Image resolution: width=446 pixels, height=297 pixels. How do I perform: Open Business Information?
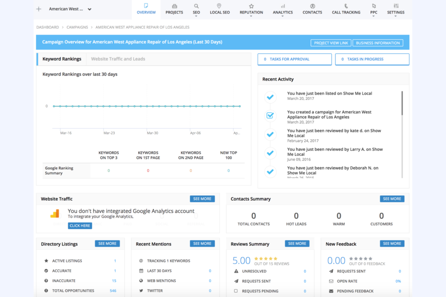pos(378,43)
